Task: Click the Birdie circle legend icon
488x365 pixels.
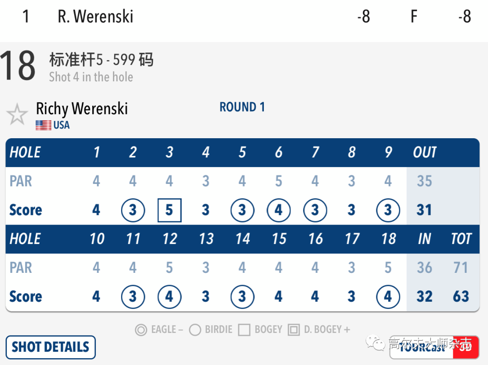Action: click(195, 330)
